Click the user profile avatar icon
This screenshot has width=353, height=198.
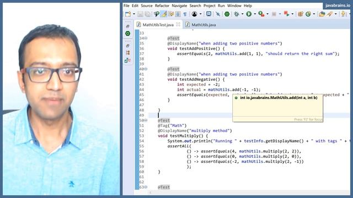point(194,14)
